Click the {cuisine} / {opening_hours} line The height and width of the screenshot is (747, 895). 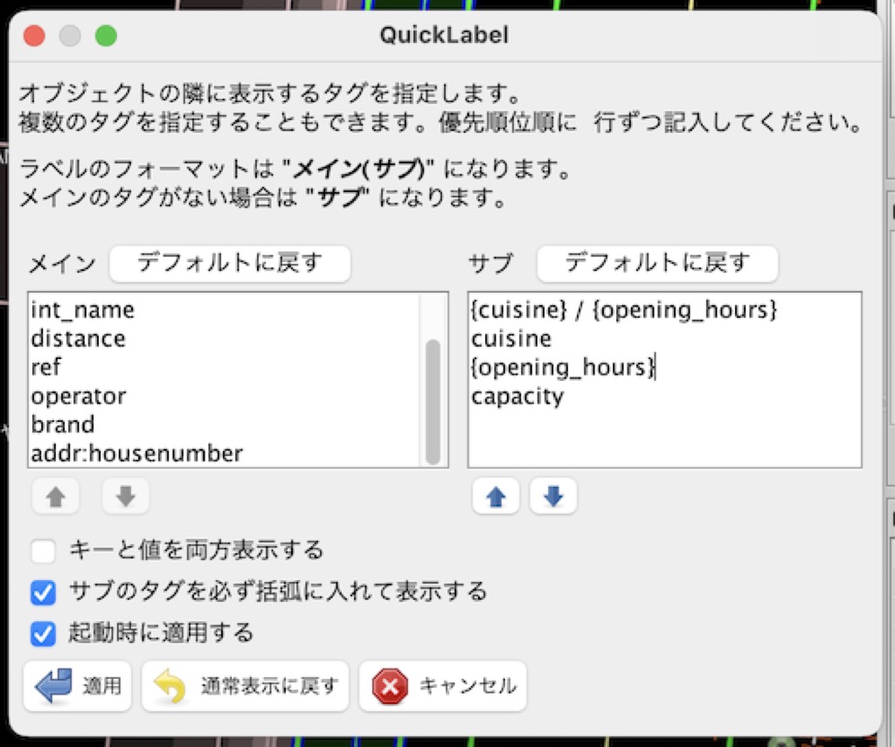point(624,310)
